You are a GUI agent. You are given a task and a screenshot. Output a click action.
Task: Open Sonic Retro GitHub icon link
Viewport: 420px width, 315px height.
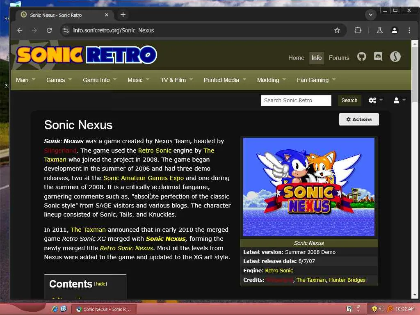[361, 57]
